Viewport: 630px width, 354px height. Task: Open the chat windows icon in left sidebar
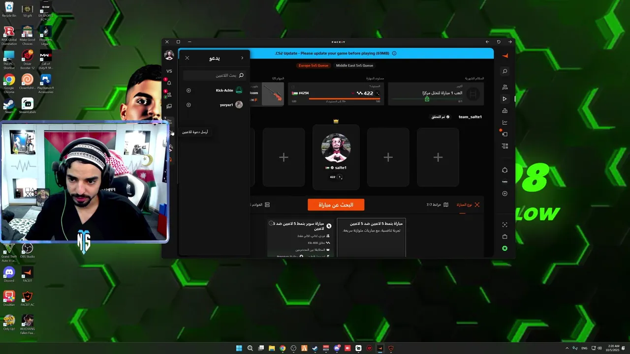tap(169, 106)
